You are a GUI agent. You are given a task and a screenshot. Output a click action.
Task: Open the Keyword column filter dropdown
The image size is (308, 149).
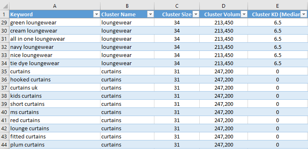tap(97, 14)
